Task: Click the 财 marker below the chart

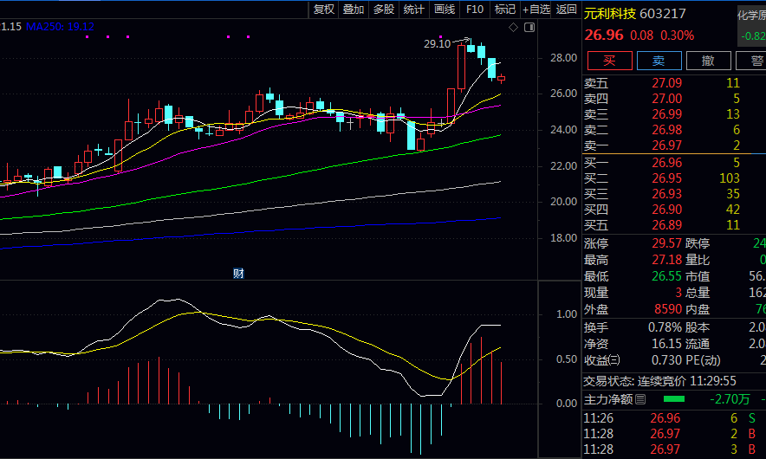Action: click(x=238, y=274)
